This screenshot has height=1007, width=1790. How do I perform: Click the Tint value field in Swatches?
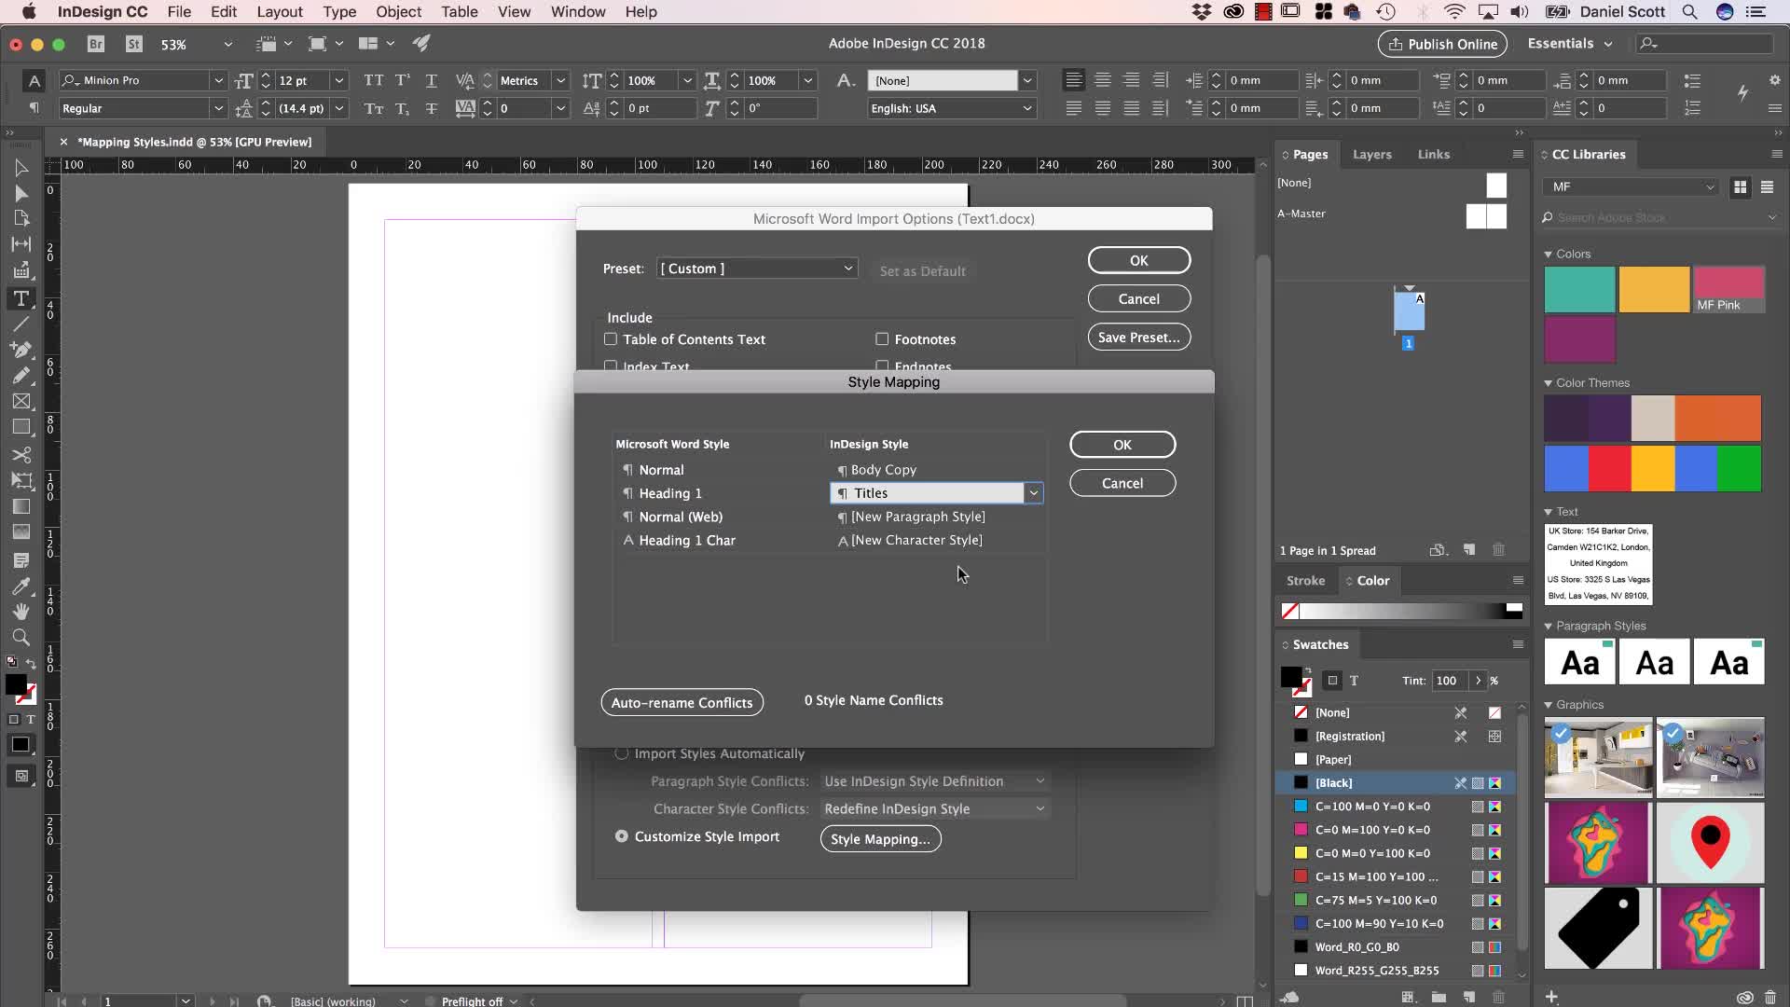pos(1450,681)
